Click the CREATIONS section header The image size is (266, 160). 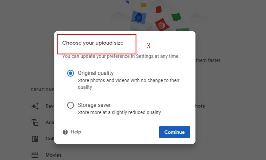point(43,90)
